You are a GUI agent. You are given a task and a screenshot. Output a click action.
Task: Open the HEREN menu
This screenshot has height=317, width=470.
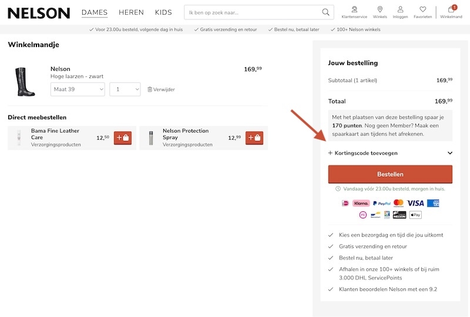[131, 12]
